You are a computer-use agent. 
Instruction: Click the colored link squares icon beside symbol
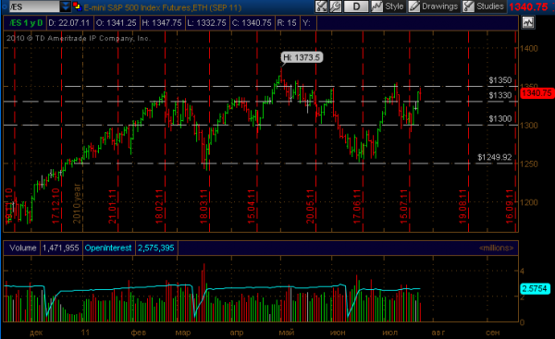tap(77, 6)
